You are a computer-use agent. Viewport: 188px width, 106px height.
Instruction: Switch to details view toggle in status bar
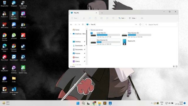(174, 66)
